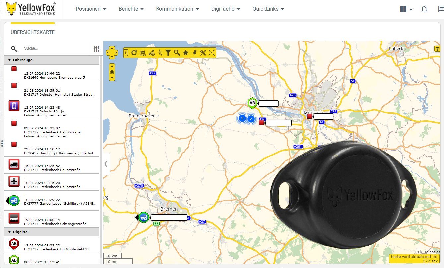
Task: Select vehicle dated 09.07.2024 10:32:07
Action: pyautogui.click(x=51, y=129)
